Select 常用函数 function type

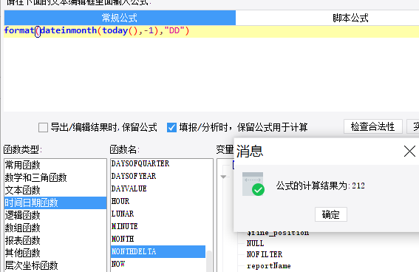click(x=55, y=165)
